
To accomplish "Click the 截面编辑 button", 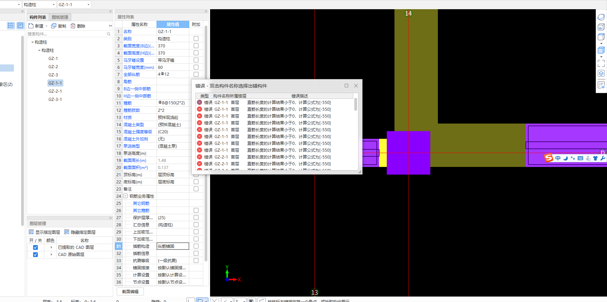I will (130, 292).
